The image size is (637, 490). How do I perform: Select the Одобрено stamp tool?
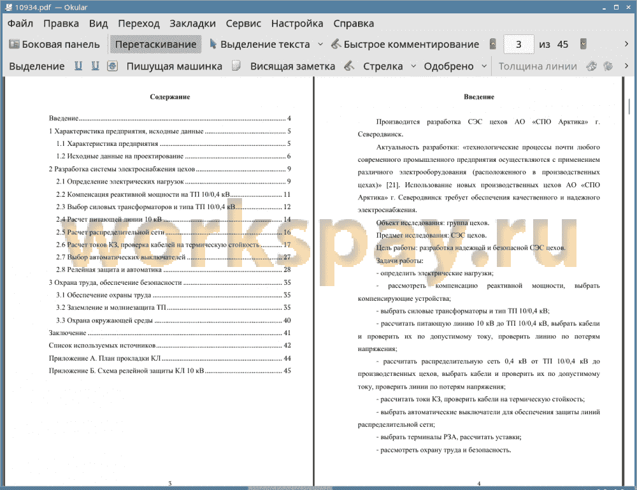tap(448, 66)
